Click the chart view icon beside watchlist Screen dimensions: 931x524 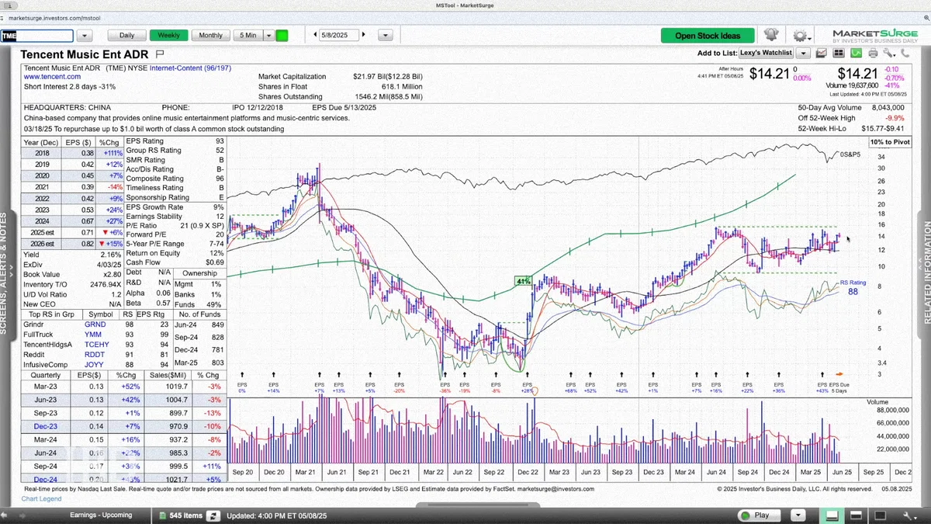pos(821,53)
